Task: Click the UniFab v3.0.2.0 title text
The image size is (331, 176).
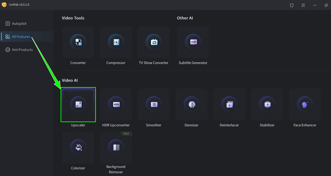Action: [19, 5]
